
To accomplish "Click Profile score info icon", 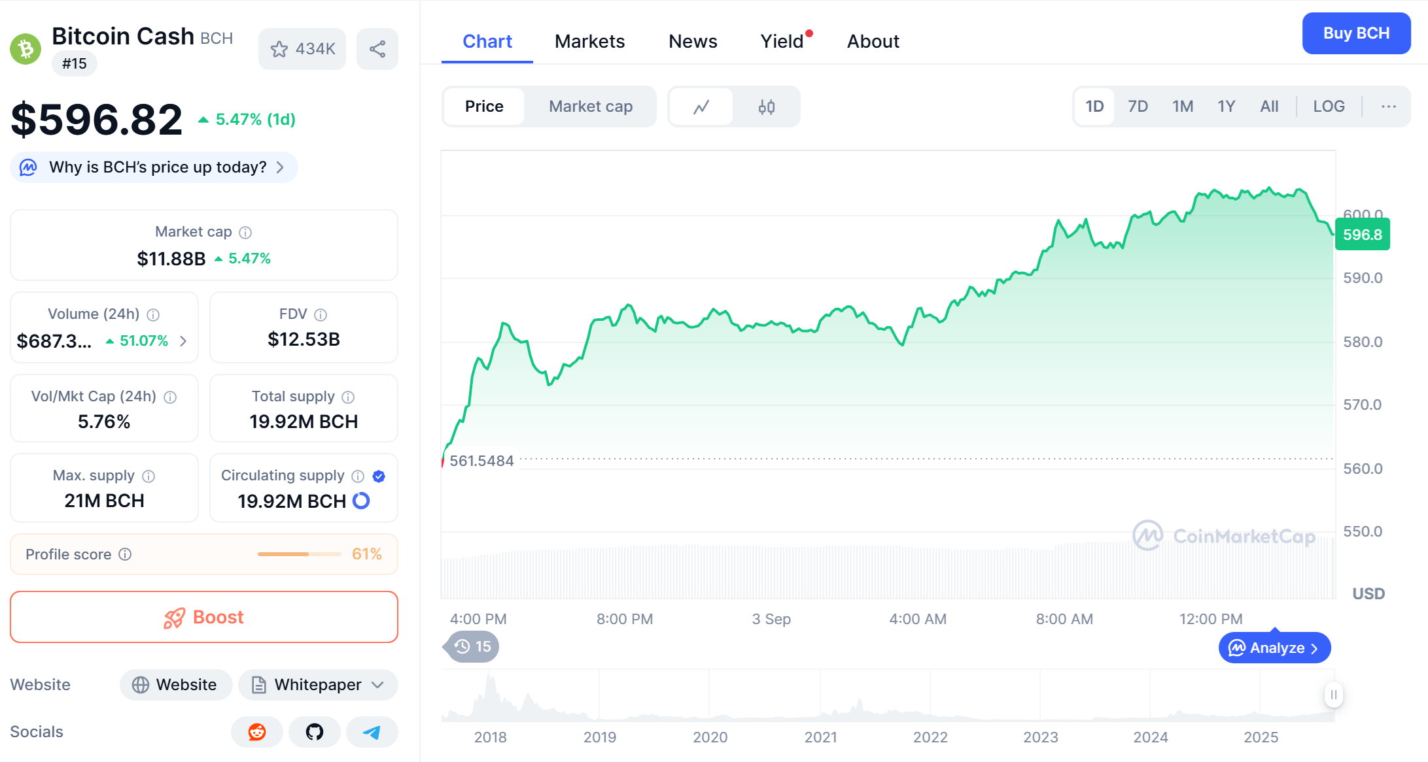I will [125, 554].
